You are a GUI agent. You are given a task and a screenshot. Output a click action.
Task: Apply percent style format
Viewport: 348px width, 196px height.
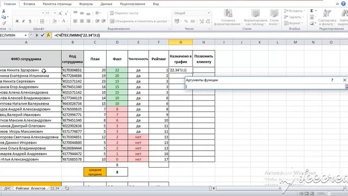coord(186,21)
